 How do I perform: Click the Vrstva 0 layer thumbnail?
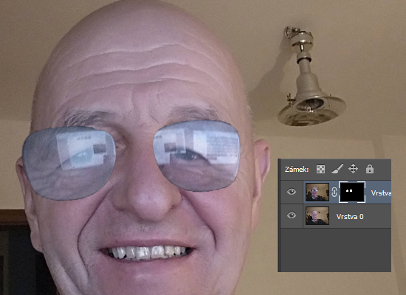click(x=317, y=215)
